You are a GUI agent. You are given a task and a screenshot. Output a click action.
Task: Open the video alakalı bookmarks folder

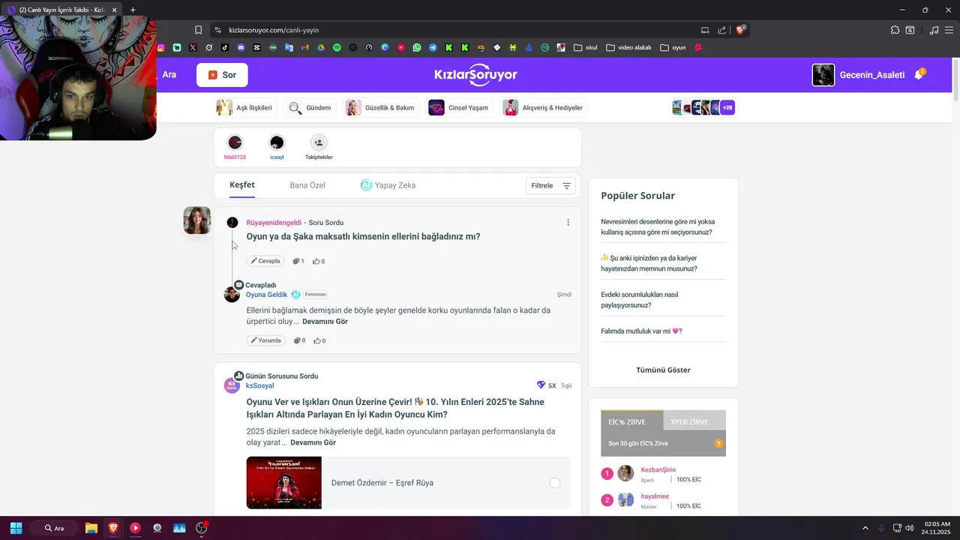(x=628, y=47)
